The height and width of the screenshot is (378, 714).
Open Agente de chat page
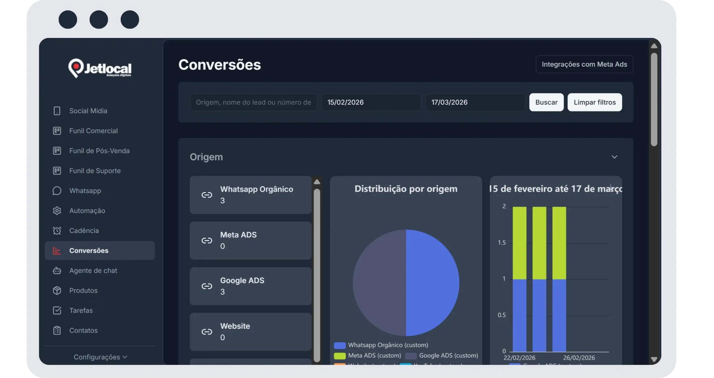pos(100,271)
